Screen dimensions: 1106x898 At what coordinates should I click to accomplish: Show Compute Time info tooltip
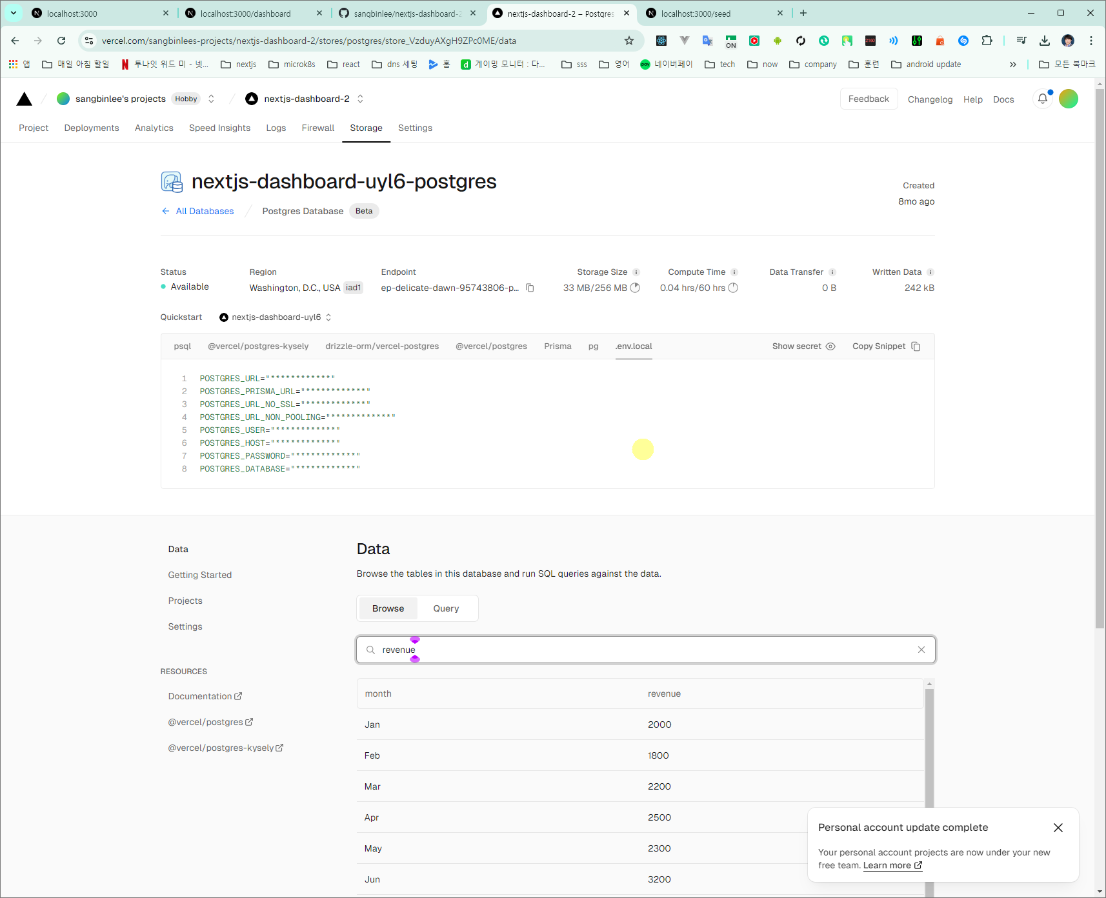point(734,272)
